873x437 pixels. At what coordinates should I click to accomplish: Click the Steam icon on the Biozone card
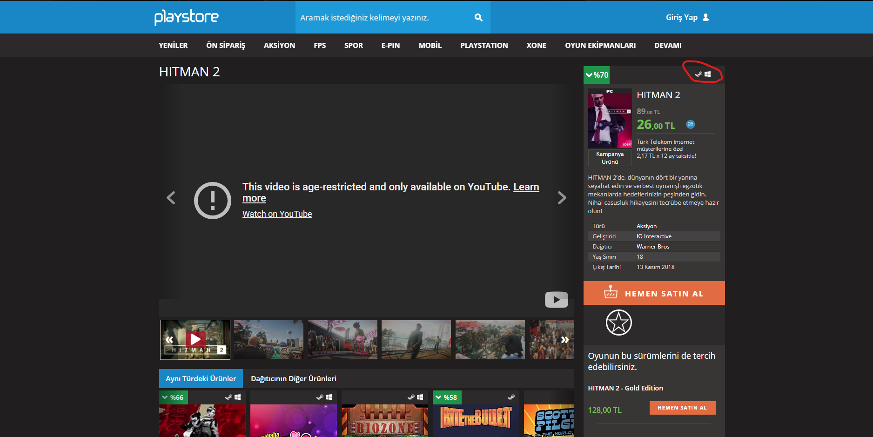click(x=411, y=397)
